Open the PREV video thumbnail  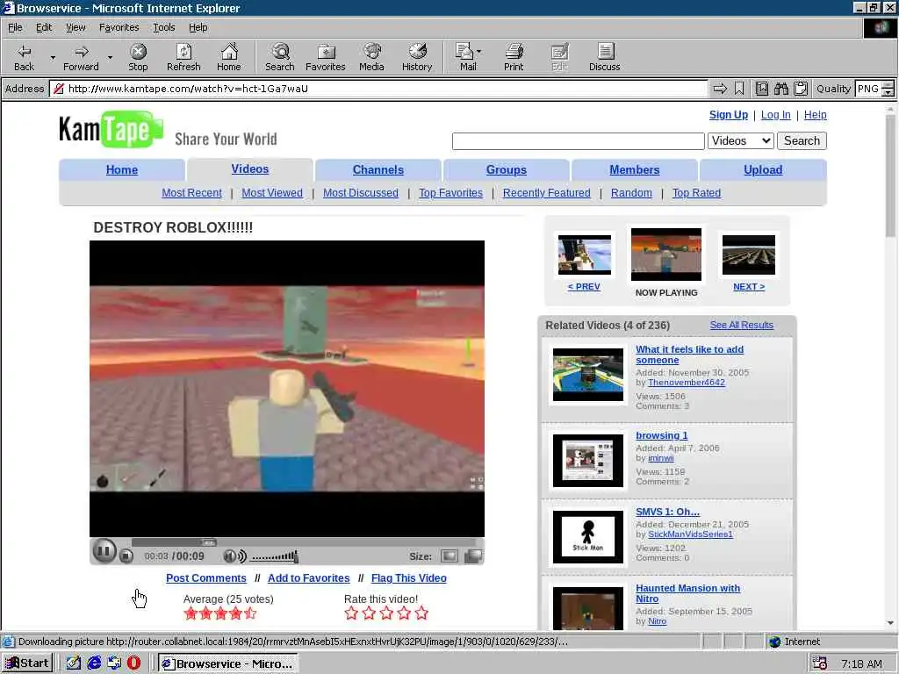(x=584, y=255)
